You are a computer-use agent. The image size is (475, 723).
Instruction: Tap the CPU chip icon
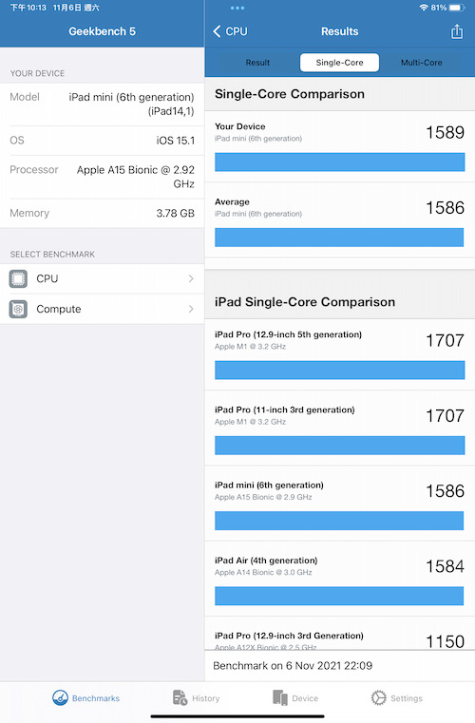[18, 279]
